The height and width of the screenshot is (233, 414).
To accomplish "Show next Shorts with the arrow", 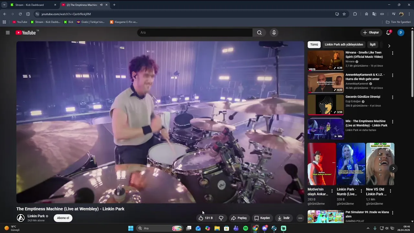I will 393,168.
